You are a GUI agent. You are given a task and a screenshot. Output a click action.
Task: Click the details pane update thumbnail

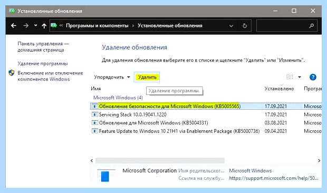(105, 176)
